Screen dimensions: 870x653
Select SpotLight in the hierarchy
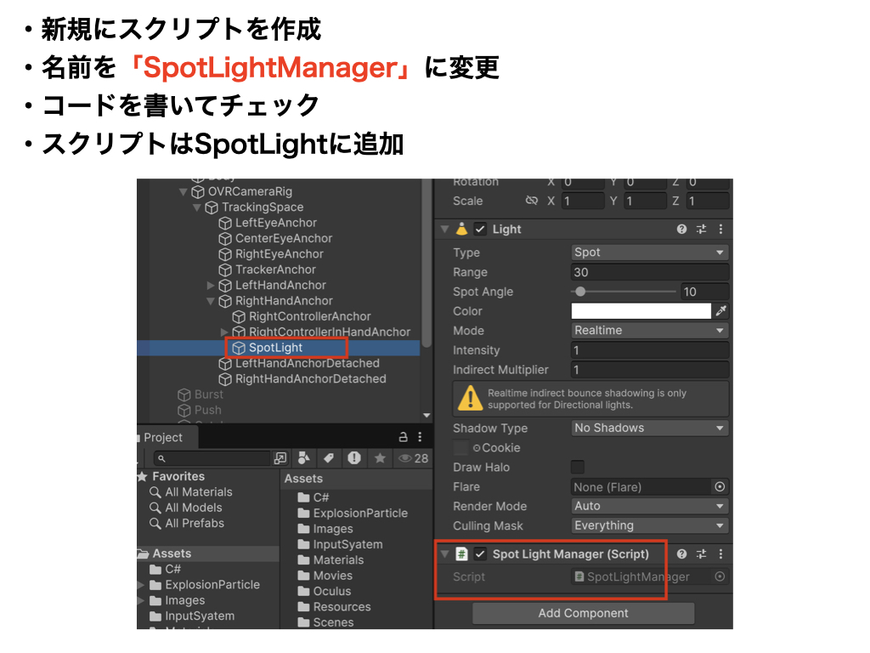click(x=275, y=348)
